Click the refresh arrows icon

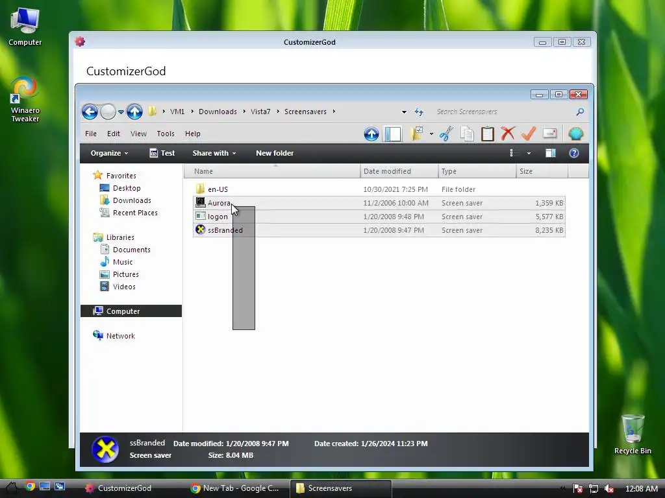[419, 112]
